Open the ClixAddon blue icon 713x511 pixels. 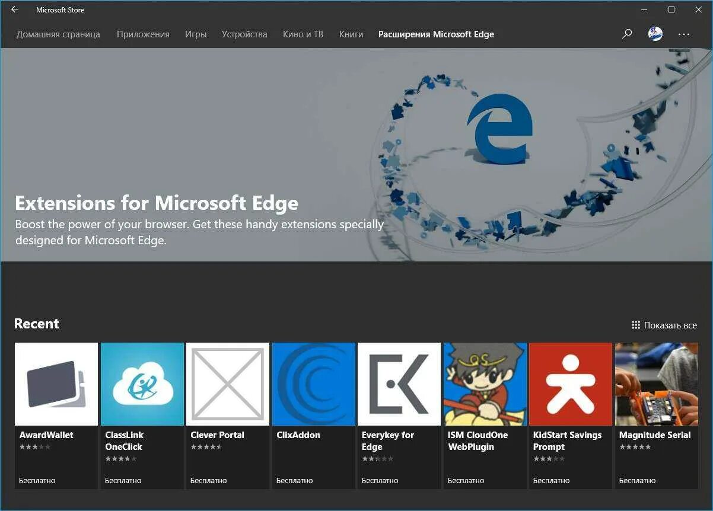314,384
